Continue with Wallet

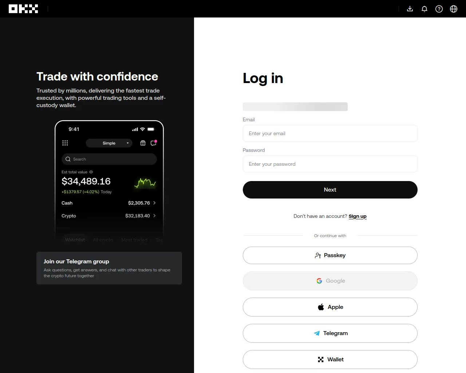pyautogui.click(x=330, y=360)
